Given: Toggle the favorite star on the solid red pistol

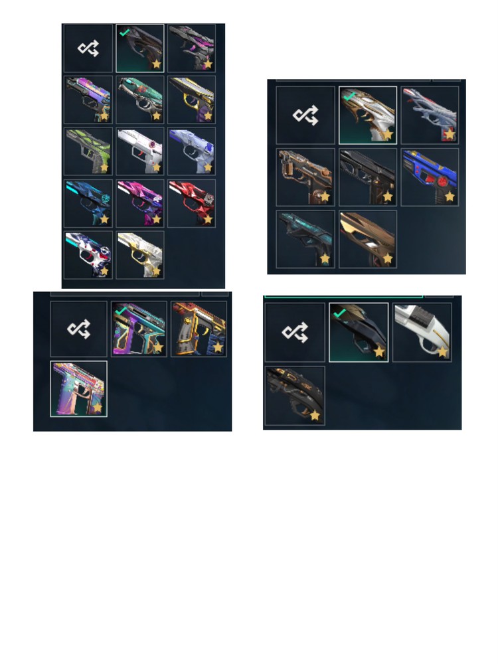Looking at the screenshot, I should pos(208,219).
